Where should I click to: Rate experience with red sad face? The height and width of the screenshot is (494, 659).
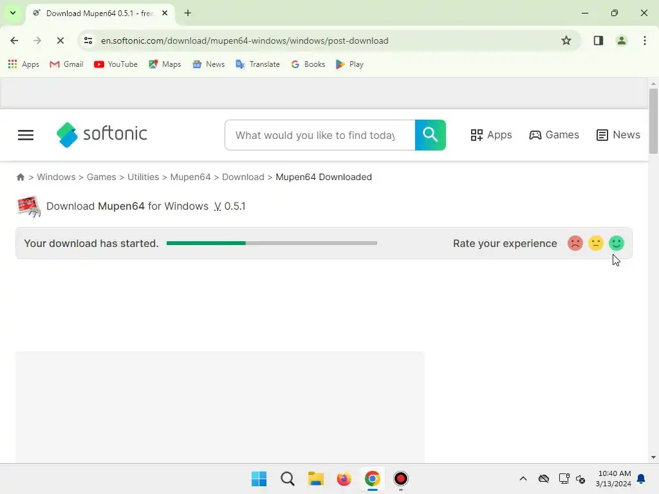[575, 243]
